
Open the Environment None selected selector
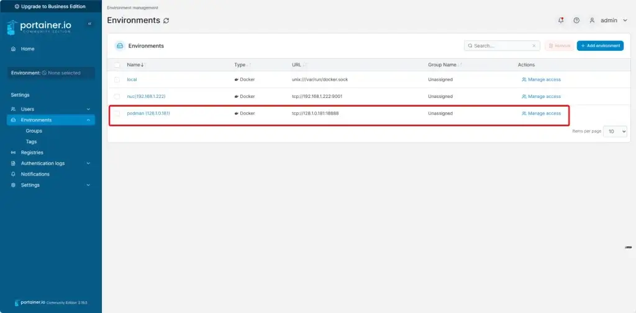click(x=51, y=73)
